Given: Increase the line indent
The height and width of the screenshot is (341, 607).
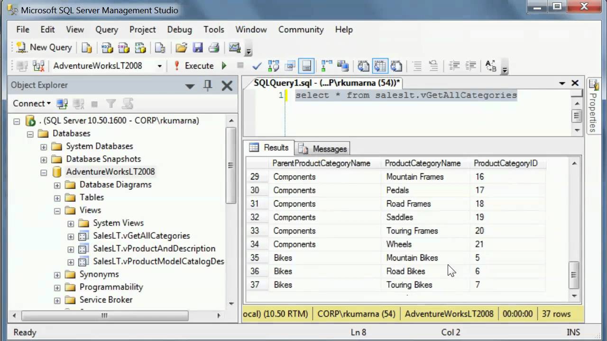Looking at the screenshot, I should 470,66.
